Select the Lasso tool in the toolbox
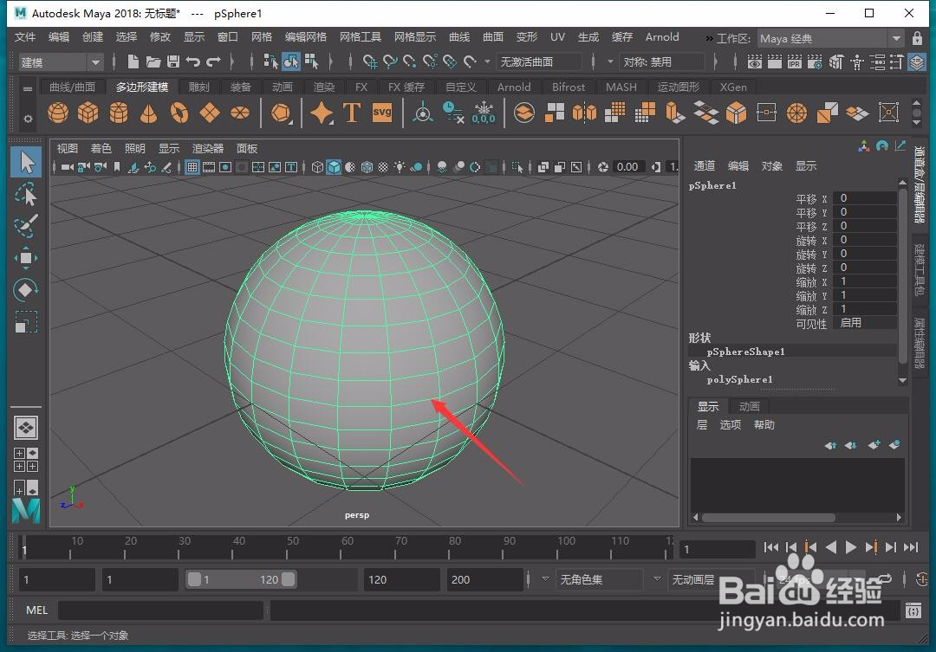 [26, 194]
